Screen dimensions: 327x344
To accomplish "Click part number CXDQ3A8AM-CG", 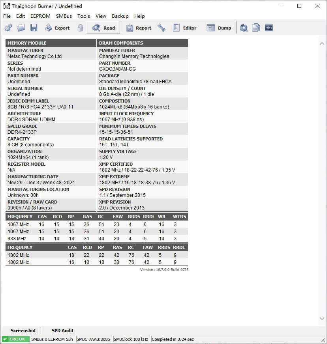I will tap(117, 69).
